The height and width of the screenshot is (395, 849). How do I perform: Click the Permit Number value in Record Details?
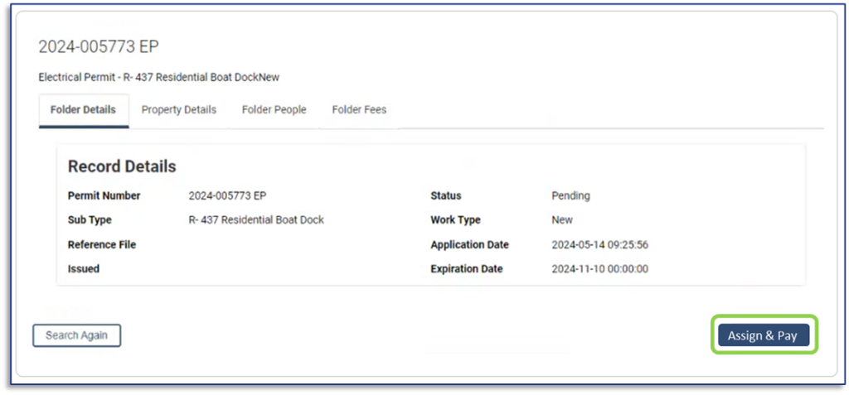tap(227, 196)
